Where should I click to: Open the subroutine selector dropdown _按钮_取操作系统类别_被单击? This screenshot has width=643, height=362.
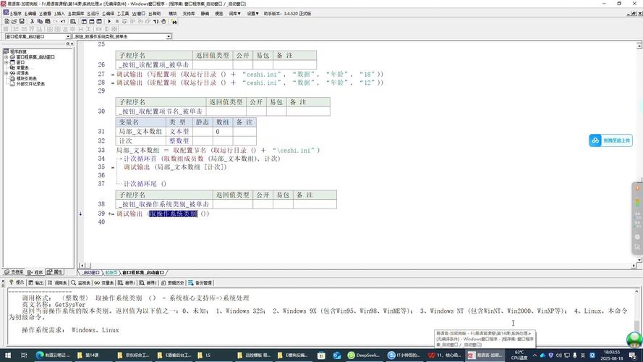(169, 36)
